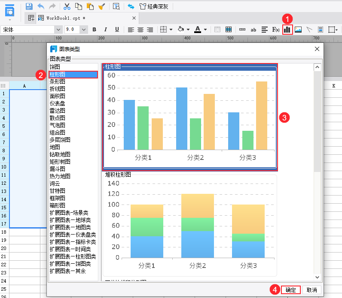Select 条形图 in chart type list

pyautogui.click(x=73, y=81)
